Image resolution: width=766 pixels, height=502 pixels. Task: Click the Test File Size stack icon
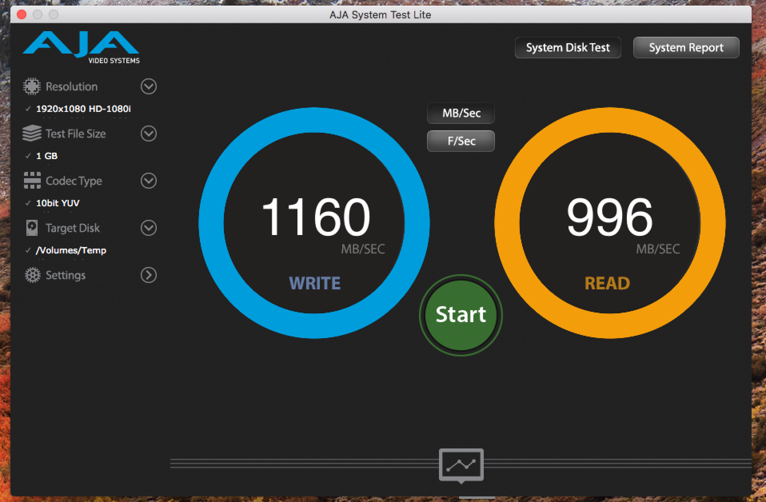(x=32, y=133)
